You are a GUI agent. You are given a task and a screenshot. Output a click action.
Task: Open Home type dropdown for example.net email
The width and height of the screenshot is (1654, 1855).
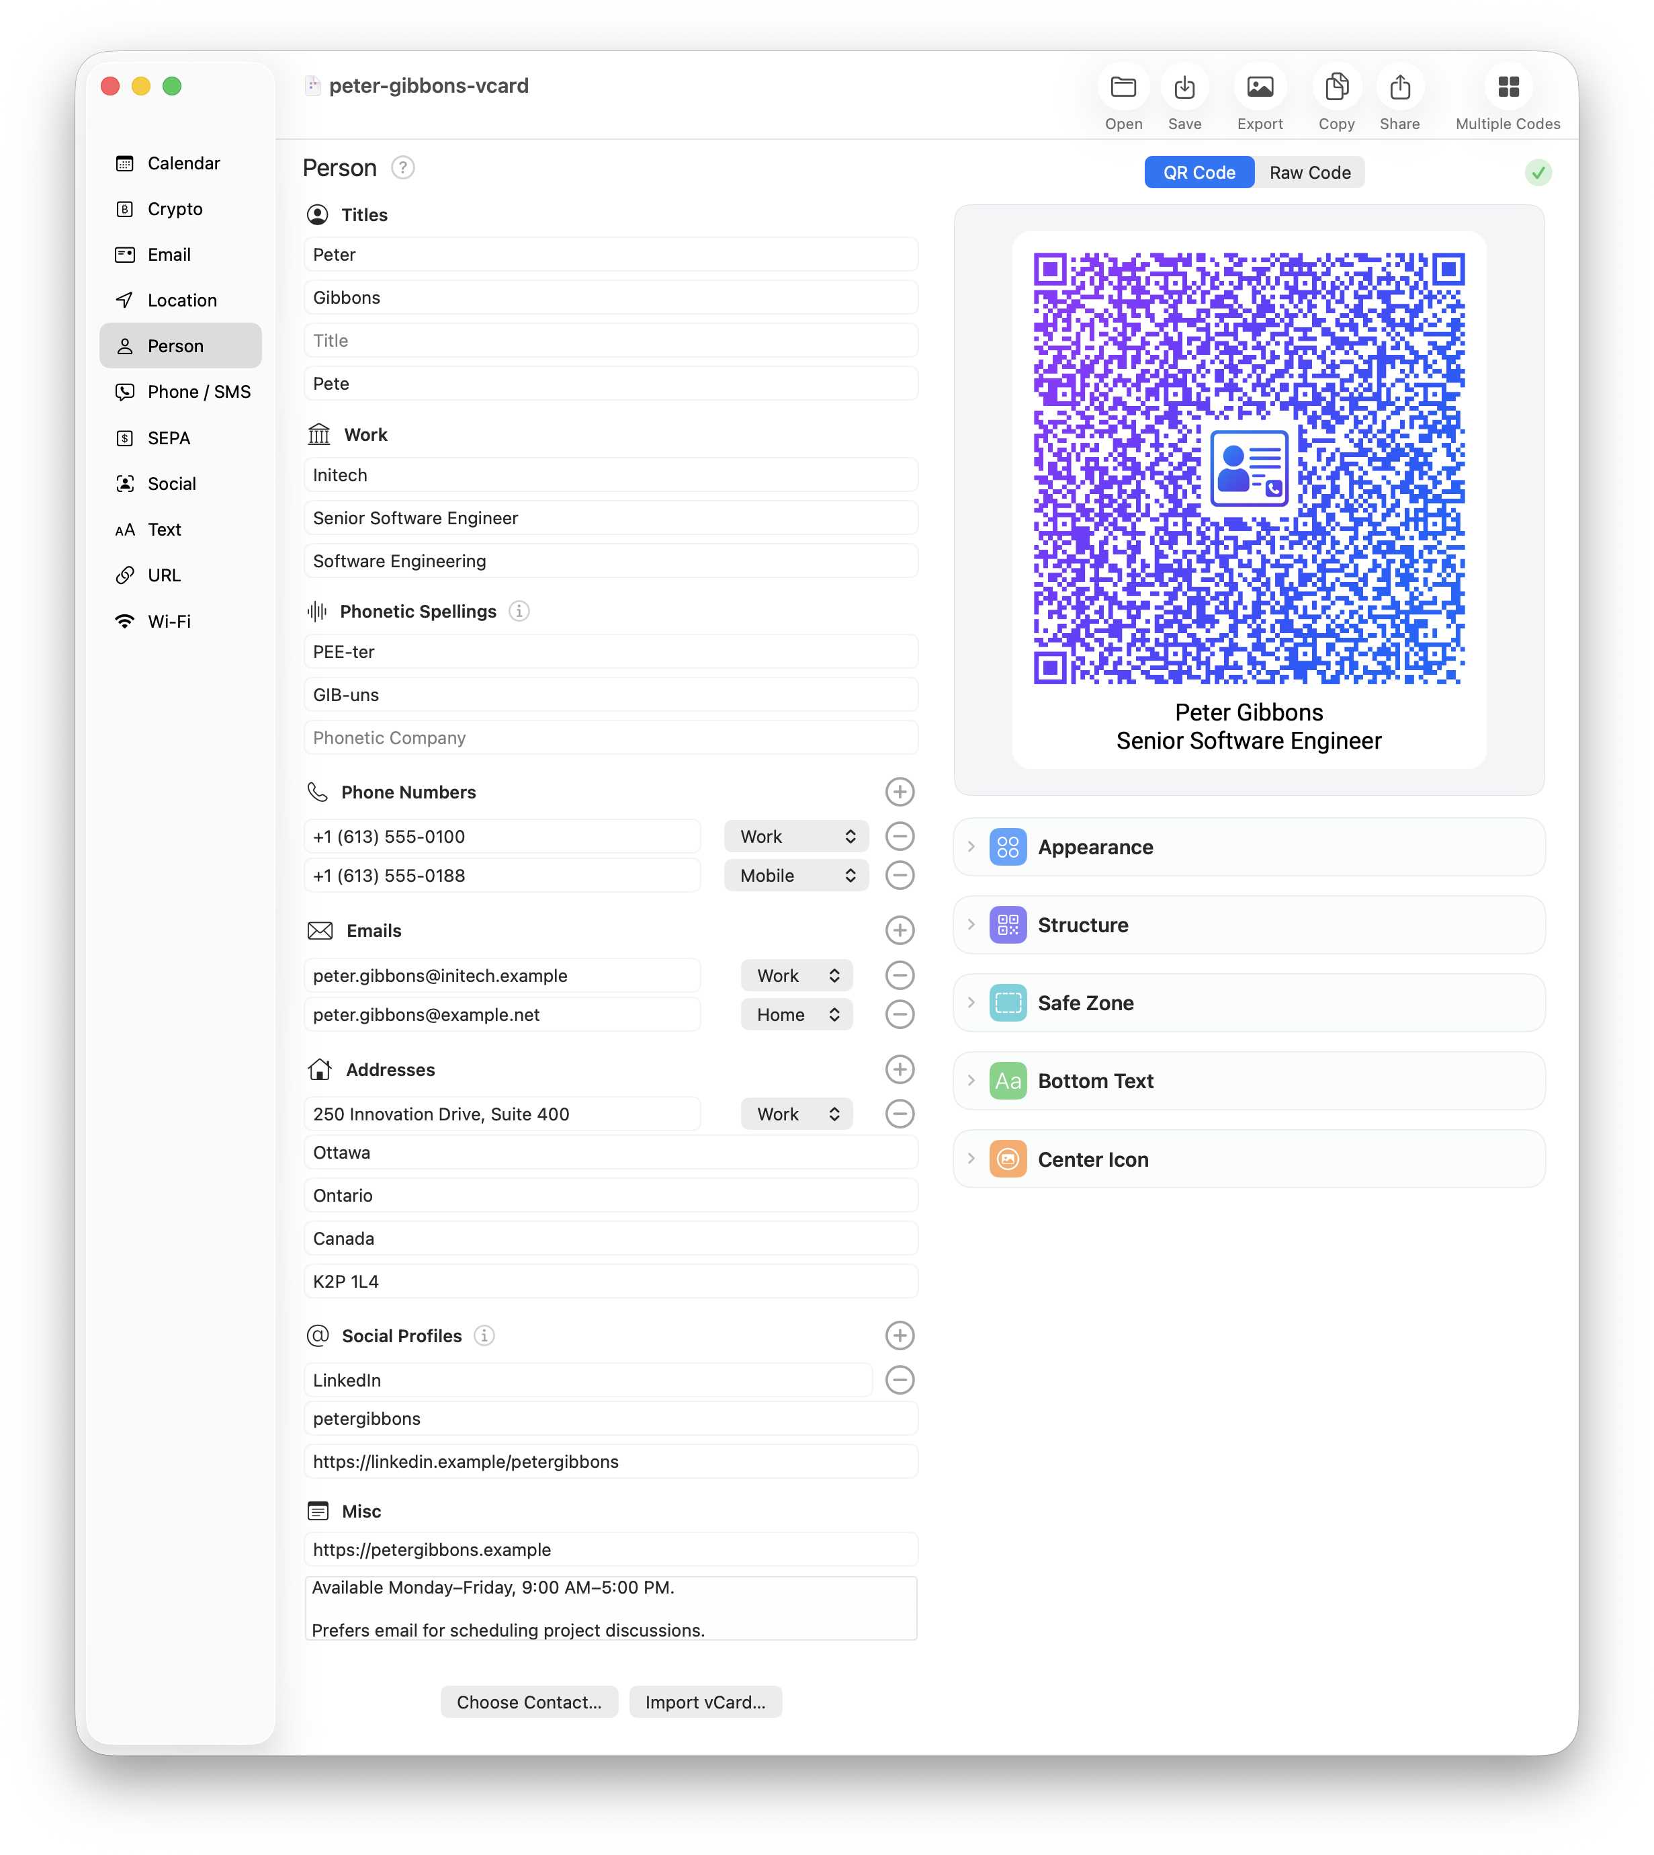pyautogui.click(x=797, y=1015)
